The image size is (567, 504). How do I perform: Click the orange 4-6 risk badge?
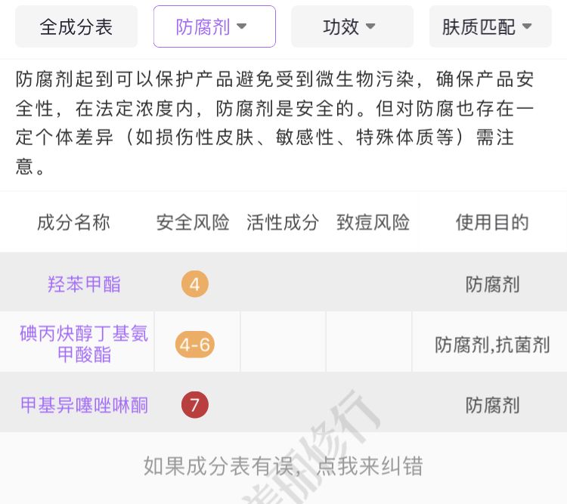(x=195, y=345)
